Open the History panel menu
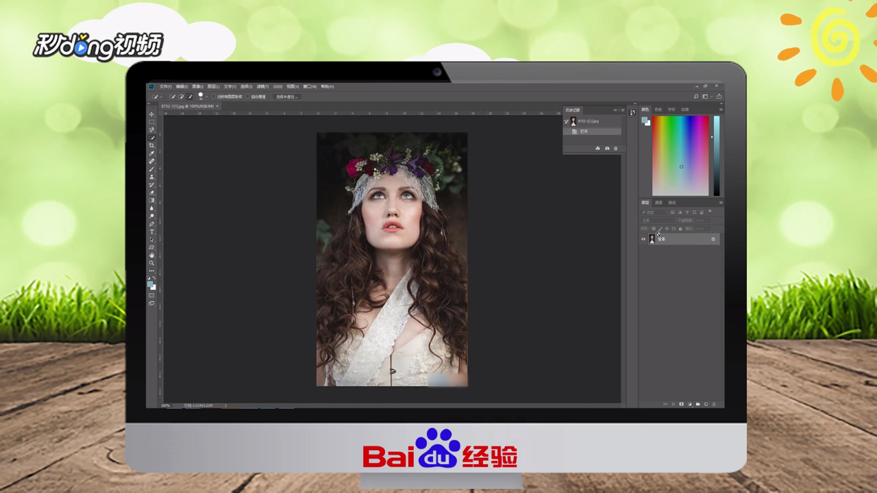 point(623,110)
